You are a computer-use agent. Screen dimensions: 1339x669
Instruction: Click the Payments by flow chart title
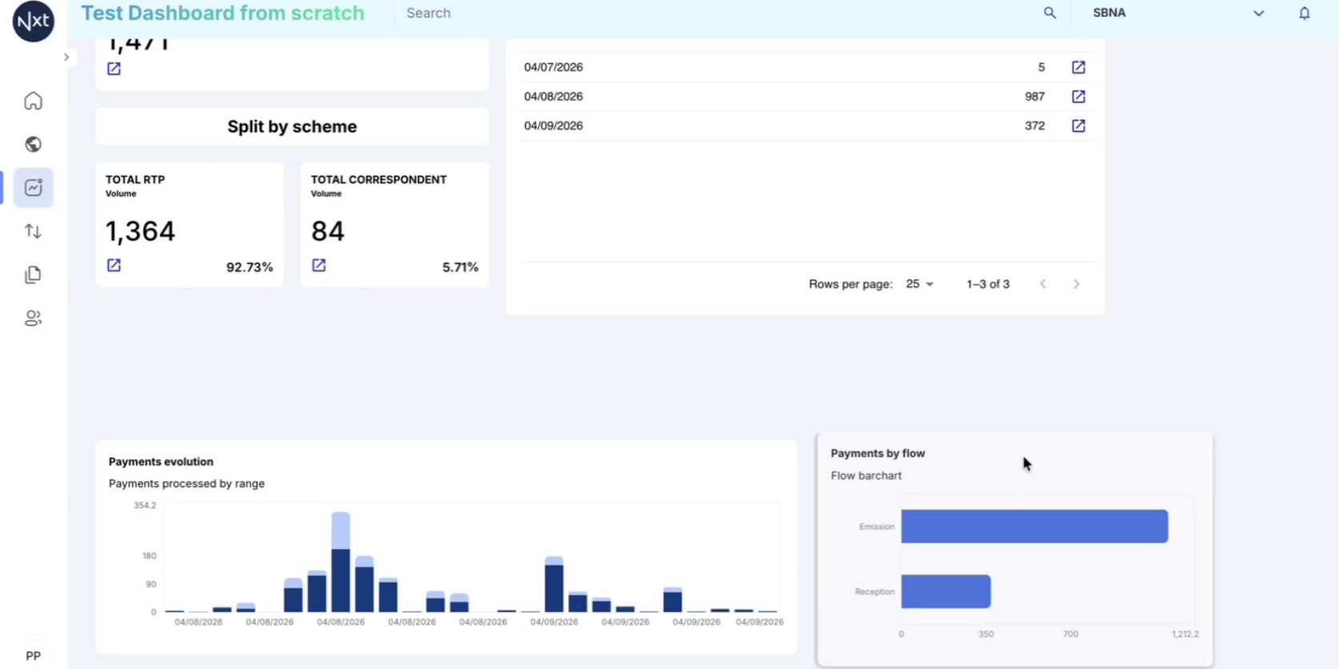click(x=877, y=453)
